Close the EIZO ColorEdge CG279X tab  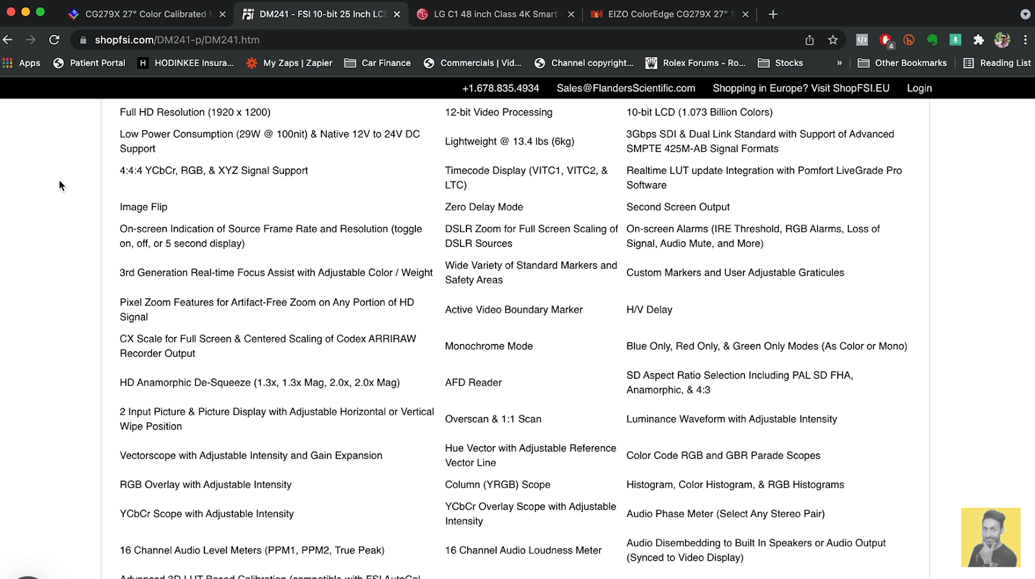click(x=745, y=14)
